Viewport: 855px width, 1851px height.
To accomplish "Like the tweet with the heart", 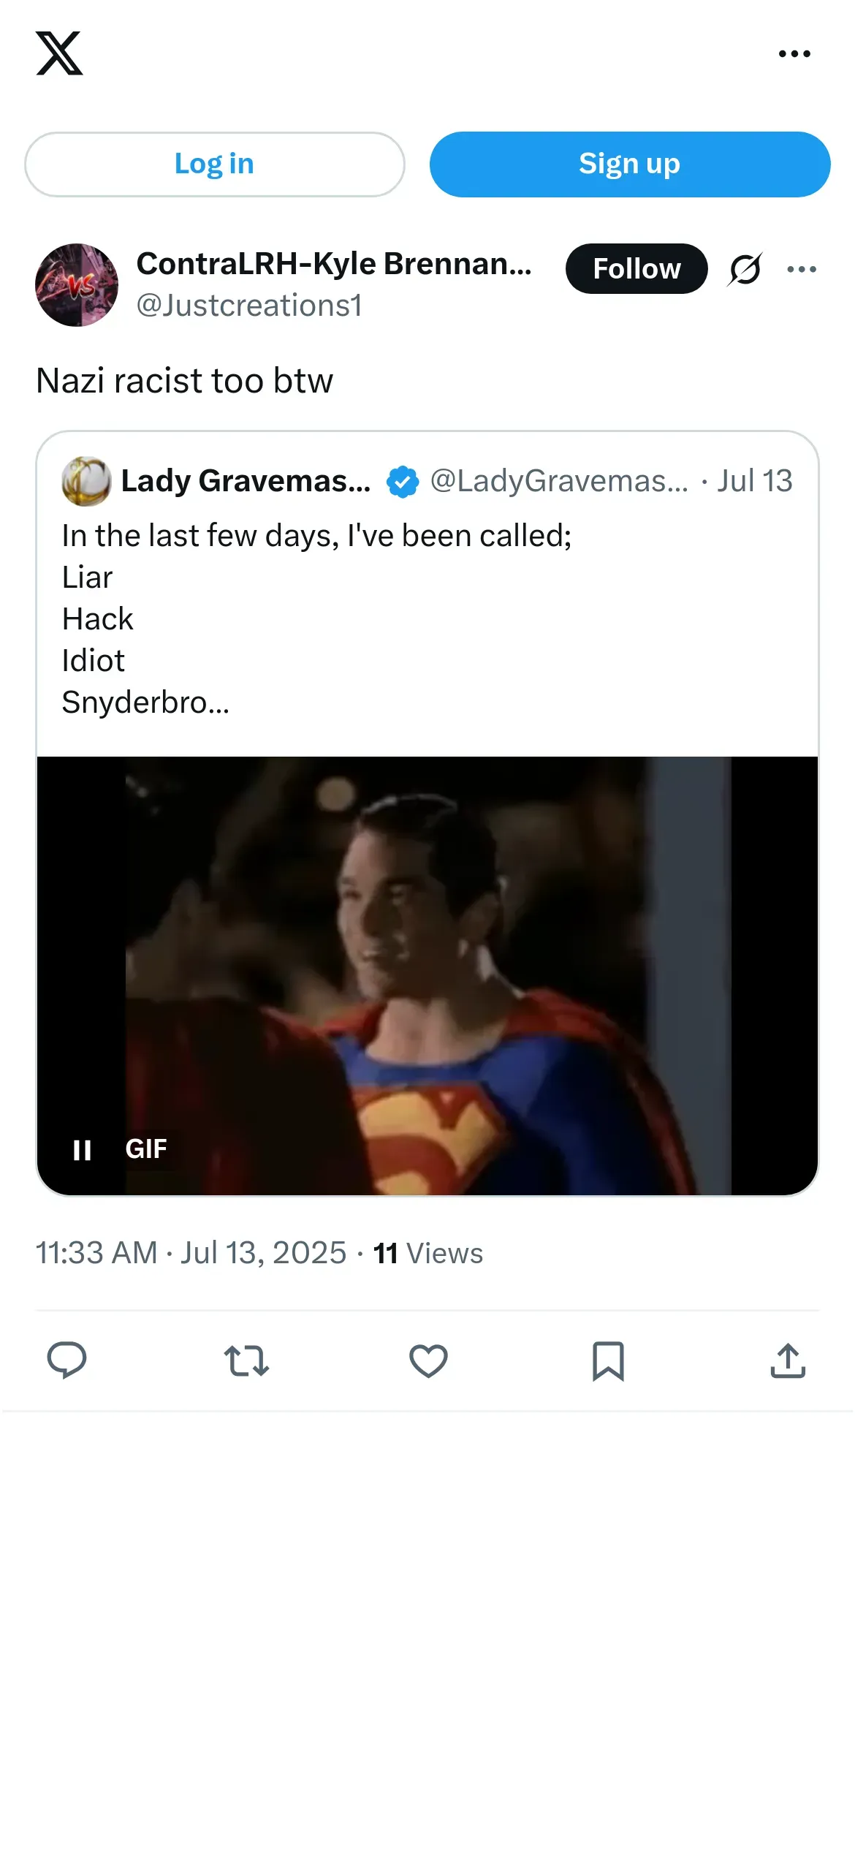I will 428,1360.
